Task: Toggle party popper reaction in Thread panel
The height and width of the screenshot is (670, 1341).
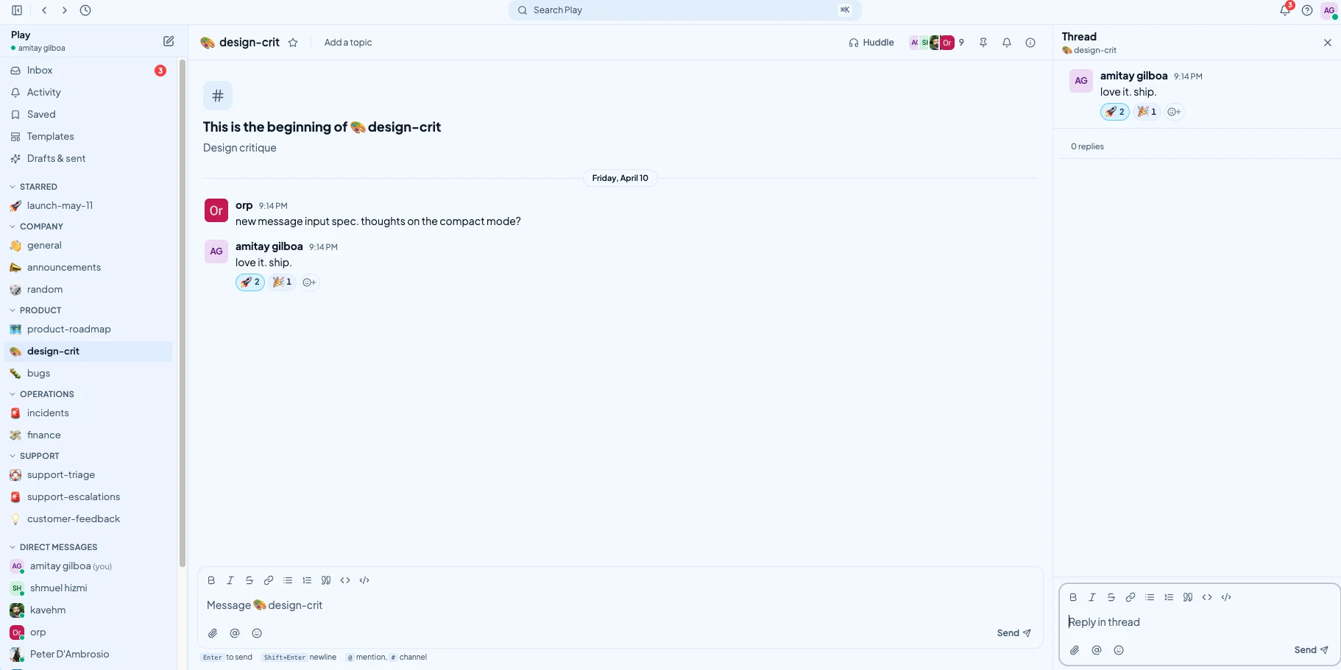Action: coord(1147,112)
